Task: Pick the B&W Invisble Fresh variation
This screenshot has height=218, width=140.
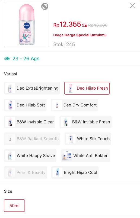Action: click(85, 122)
